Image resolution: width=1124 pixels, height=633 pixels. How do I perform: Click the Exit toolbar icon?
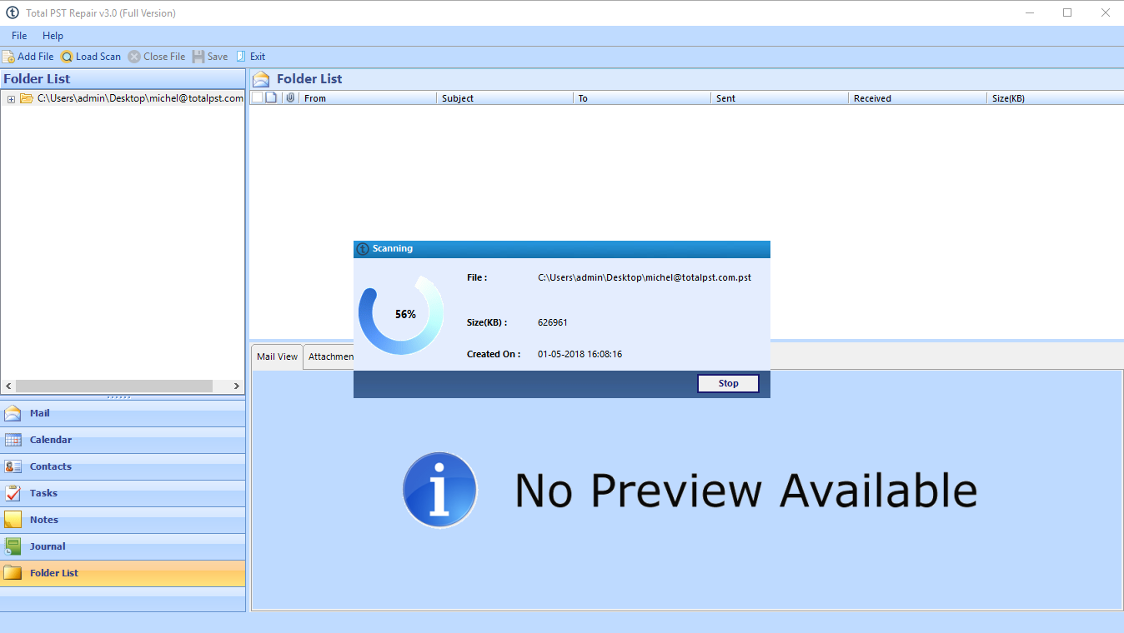click(241, 57)
